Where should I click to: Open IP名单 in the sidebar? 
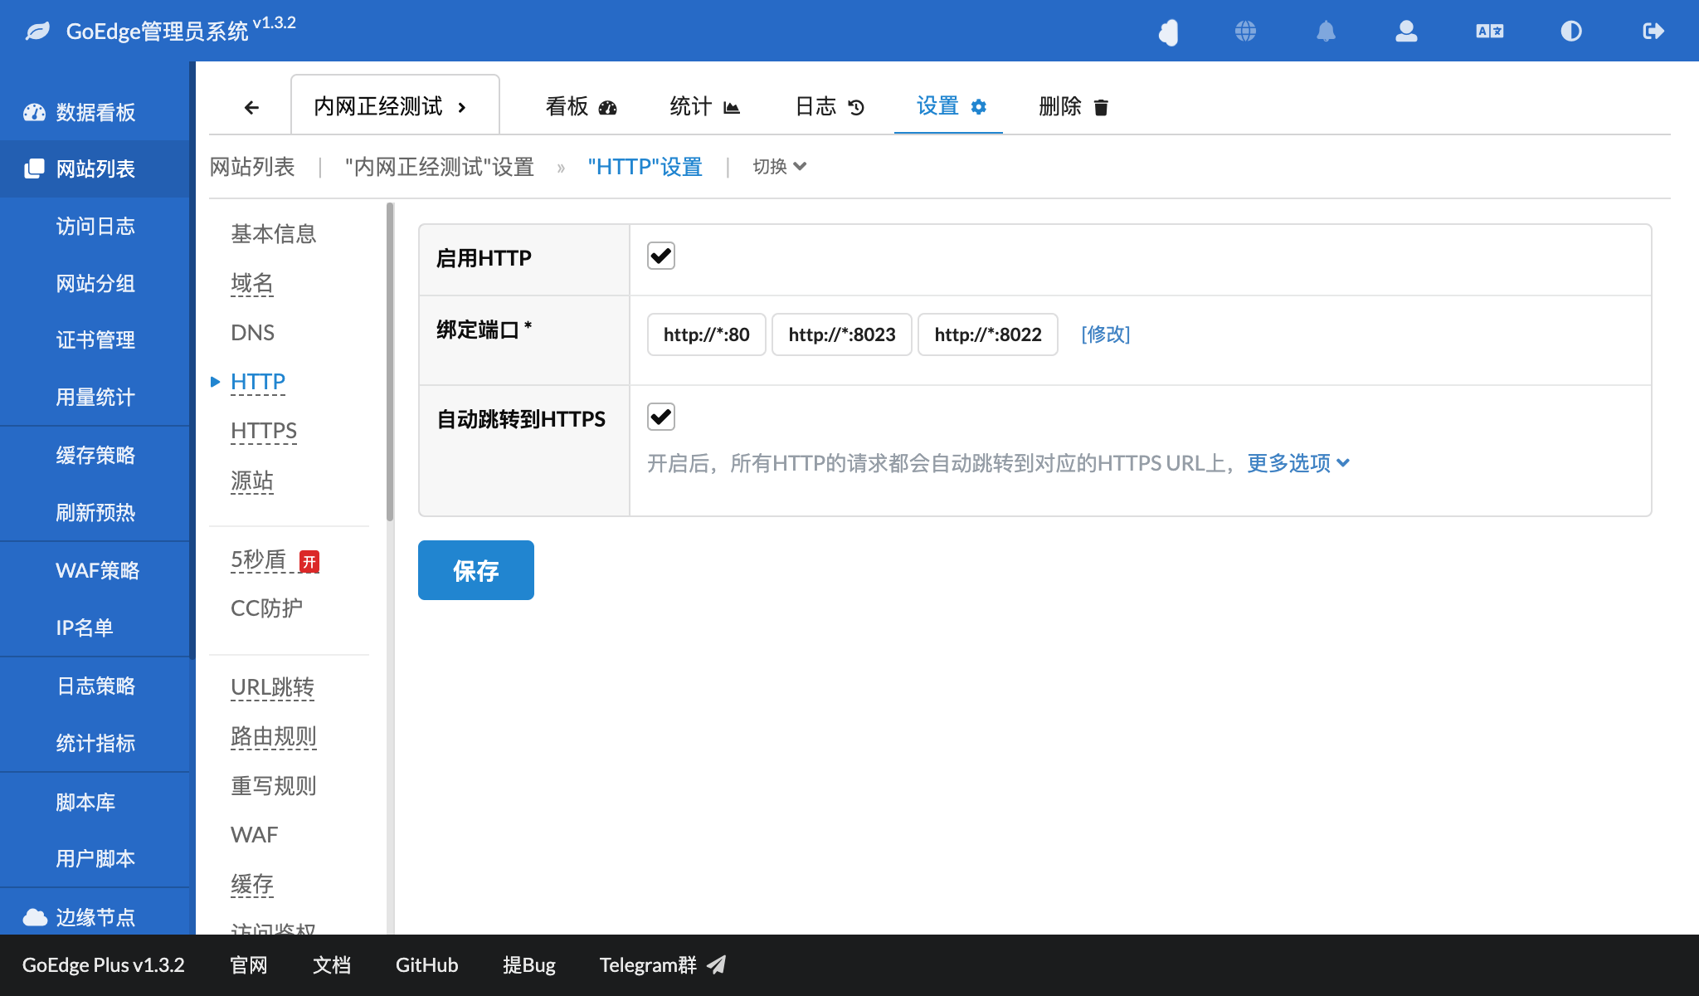click(x=85, y=628)
